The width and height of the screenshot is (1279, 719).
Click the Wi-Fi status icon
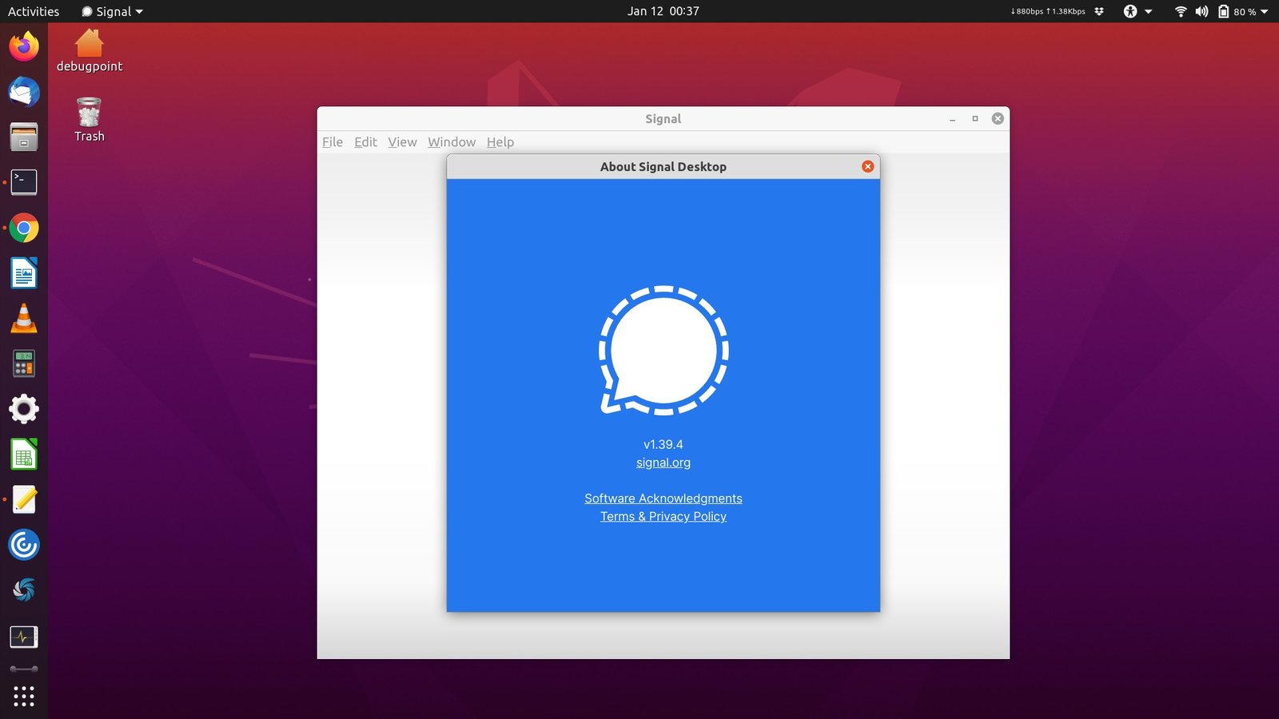[1181, 11]
